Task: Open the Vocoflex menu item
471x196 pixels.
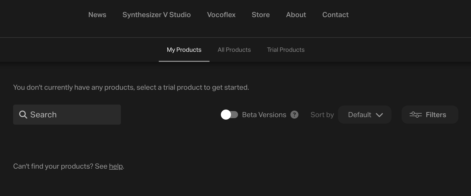Action: coord(221,15)
